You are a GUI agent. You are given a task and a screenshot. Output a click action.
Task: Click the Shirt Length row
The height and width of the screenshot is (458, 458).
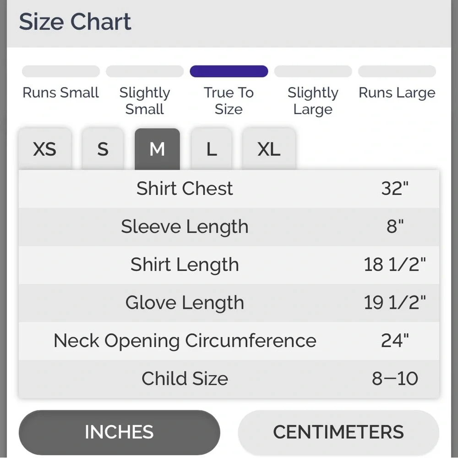click(229, 265)
